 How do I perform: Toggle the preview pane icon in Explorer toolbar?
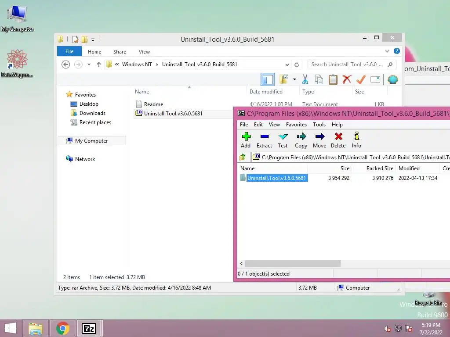point(268,79)
